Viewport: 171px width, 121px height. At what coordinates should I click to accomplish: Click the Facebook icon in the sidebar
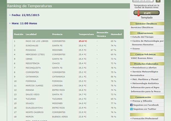132,105
